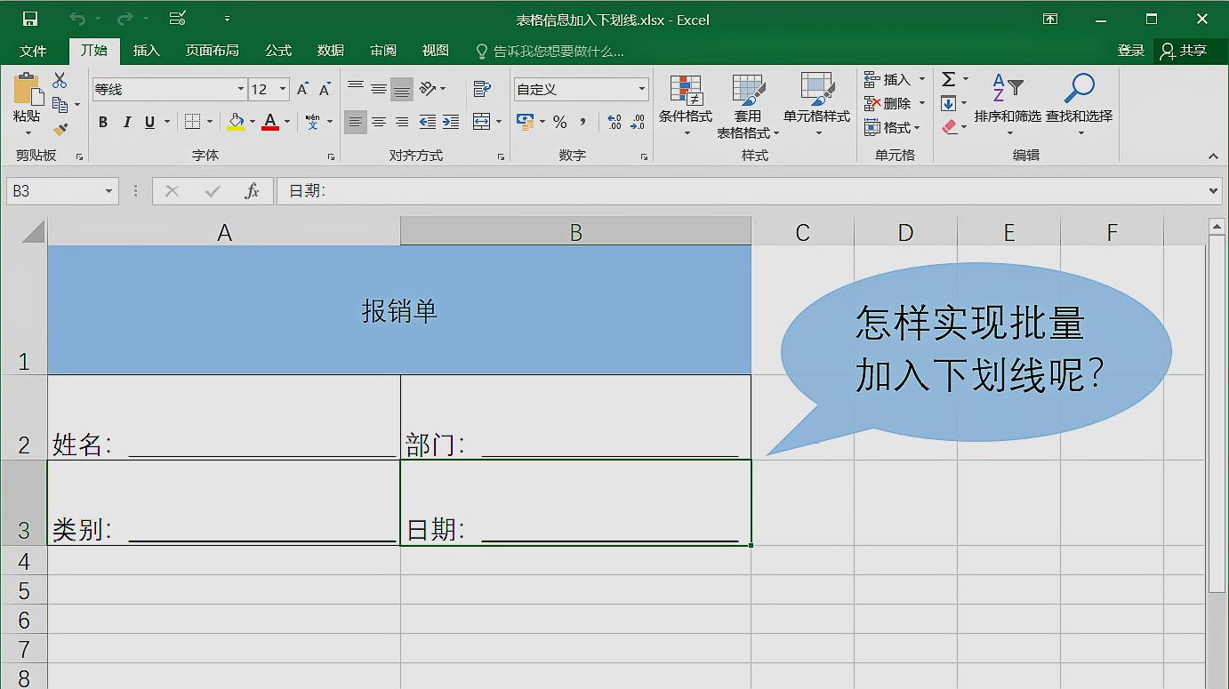Click the AutoSum sigma icon
Image resolution: width=1229 pixels, height=689 pixels.
pyautogui.click(x=949, y=79)
